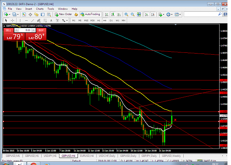The image size is (231, 165).
Task: Collapse the one-click trading panel triangle
Action: [x=4, y=26]
